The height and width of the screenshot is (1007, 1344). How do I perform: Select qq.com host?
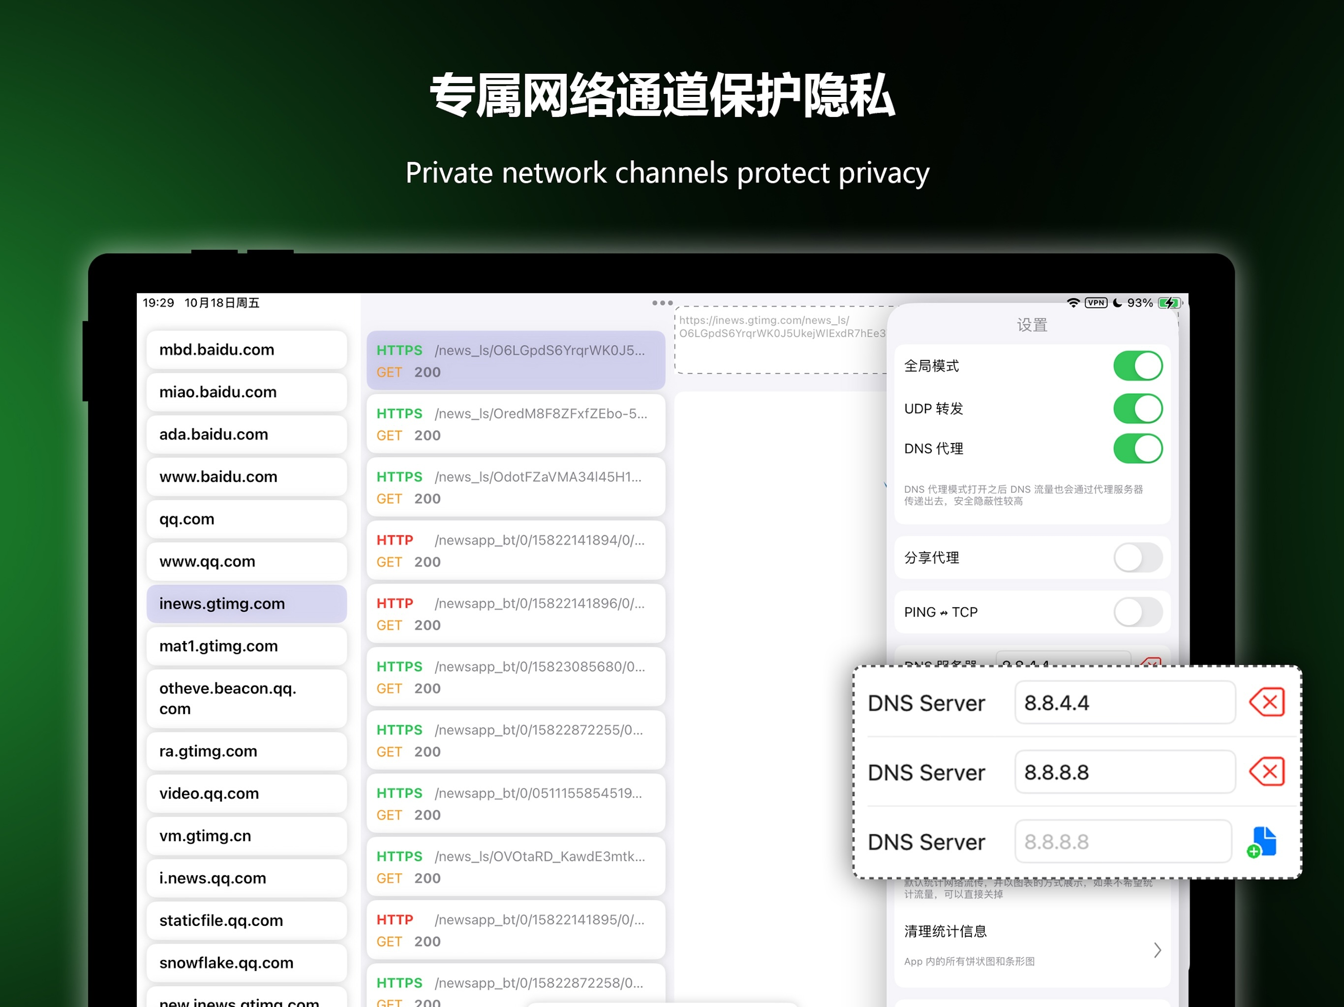click(x=246, y=519)
